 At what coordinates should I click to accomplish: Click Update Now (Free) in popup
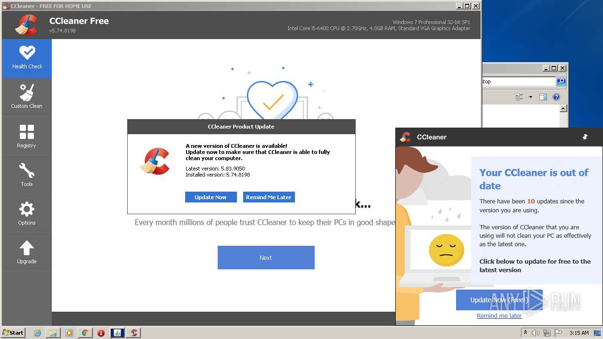[x=499, y=300]
